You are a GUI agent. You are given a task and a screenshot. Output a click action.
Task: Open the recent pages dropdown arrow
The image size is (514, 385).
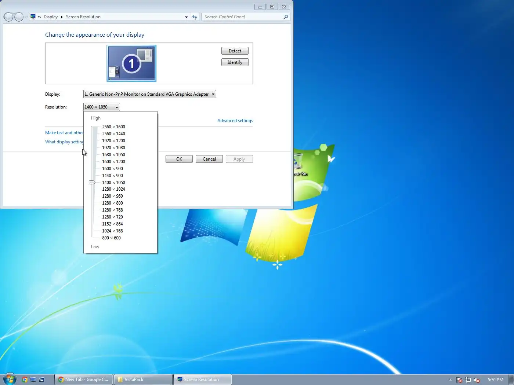[26, 17]
